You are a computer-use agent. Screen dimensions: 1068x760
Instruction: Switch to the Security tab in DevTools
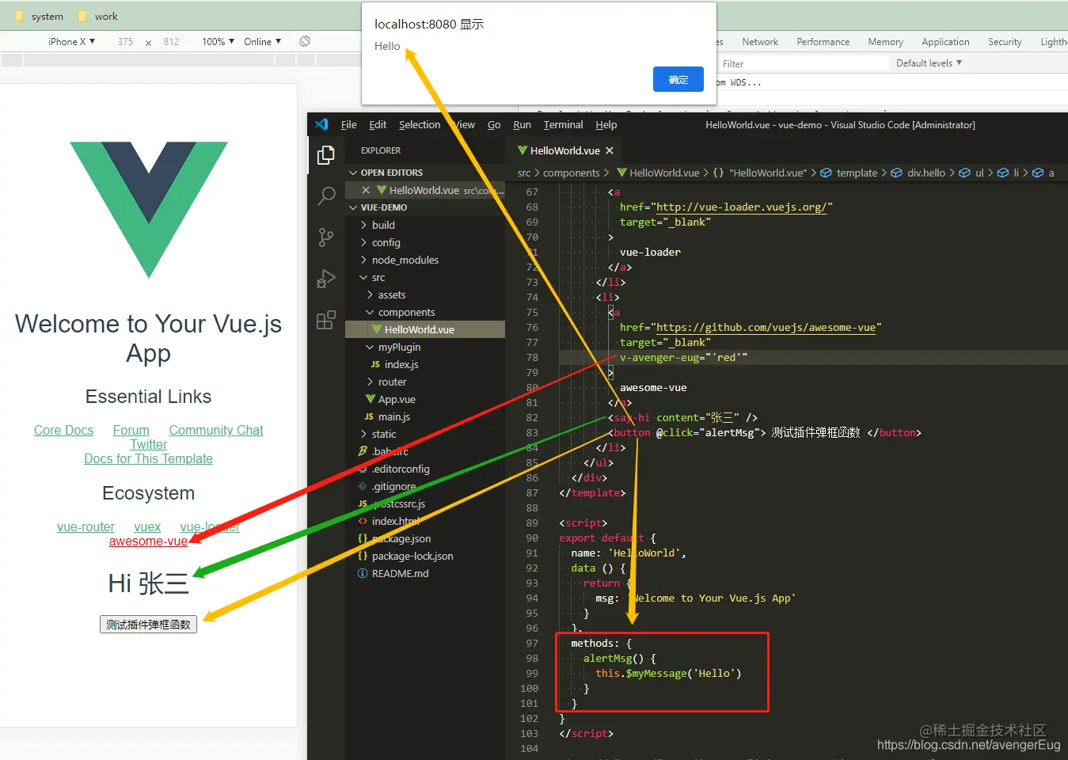pos(1005,42)
